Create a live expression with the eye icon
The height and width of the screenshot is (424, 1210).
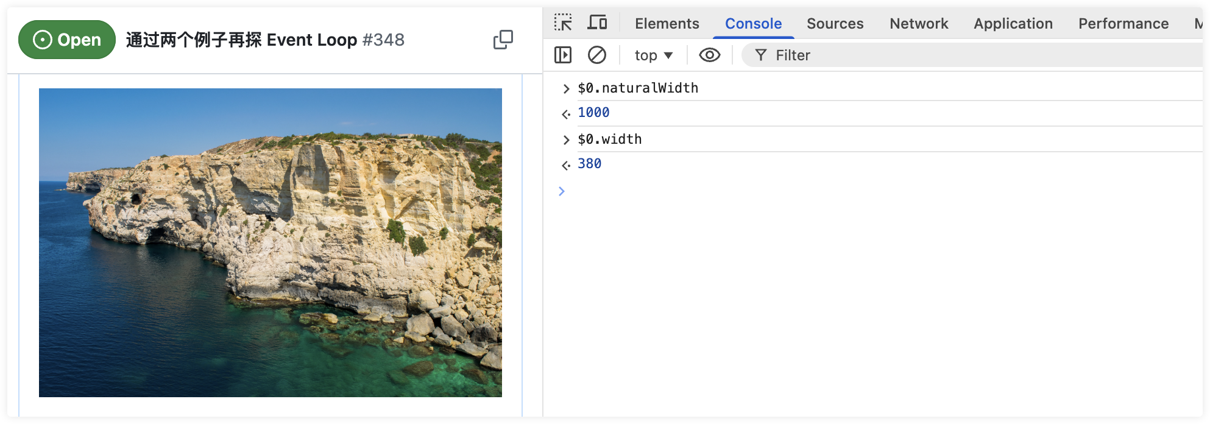(709, 55)
